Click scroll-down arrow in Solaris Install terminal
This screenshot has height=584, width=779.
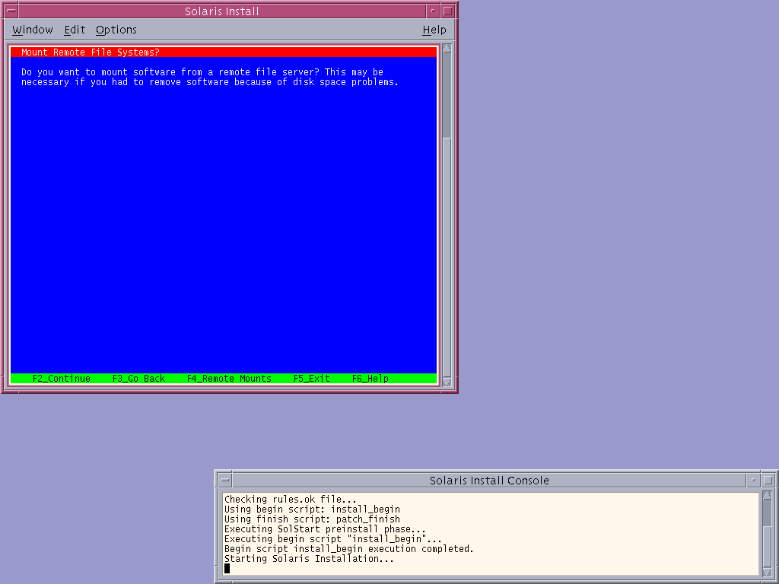pos(447,382)
